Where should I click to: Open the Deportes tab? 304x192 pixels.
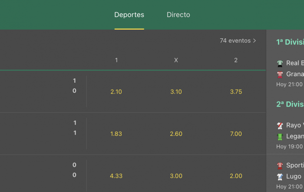[129, 15]
